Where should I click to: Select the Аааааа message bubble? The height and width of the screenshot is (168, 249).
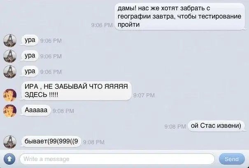[35, 110]
